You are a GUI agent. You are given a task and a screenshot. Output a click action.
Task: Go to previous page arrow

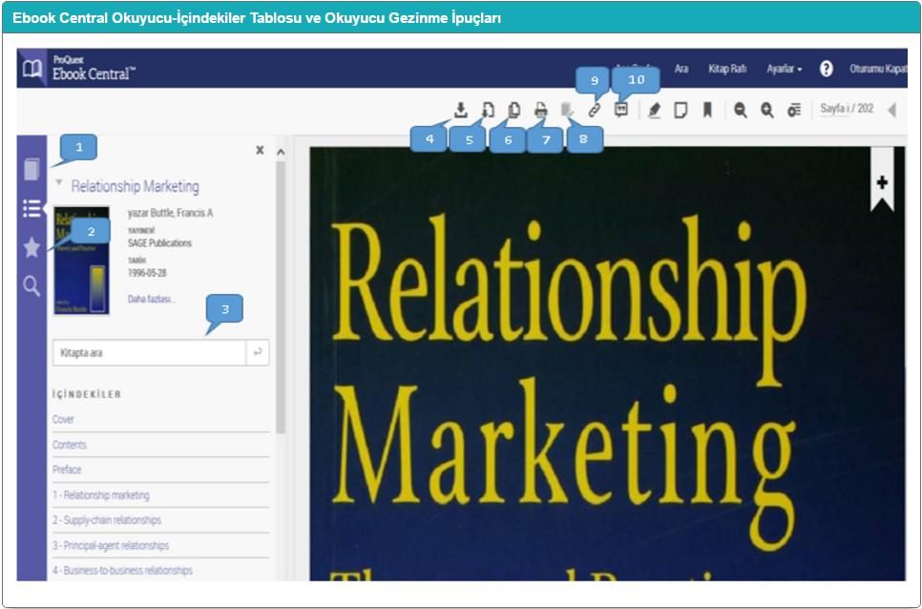pos(892,110)
